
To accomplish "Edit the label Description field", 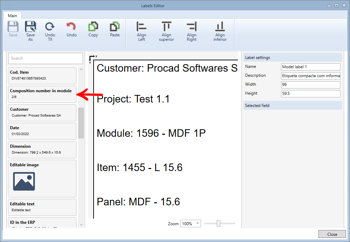I will coord(311,76).
